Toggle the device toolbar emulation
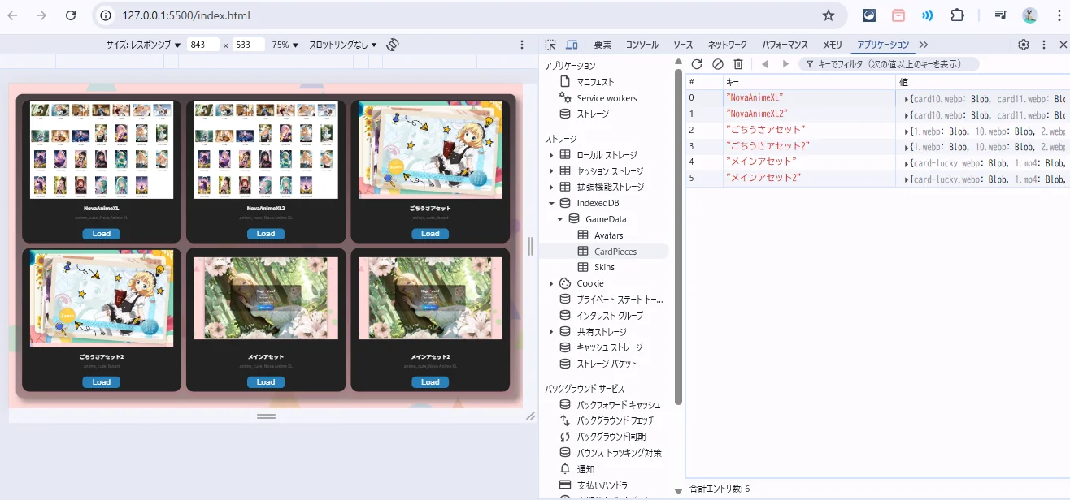Screen dimensions: 1070x500 click(572, 45)
